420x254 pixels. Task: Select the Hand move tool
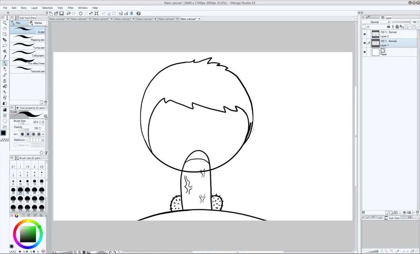tap(5, 28)
